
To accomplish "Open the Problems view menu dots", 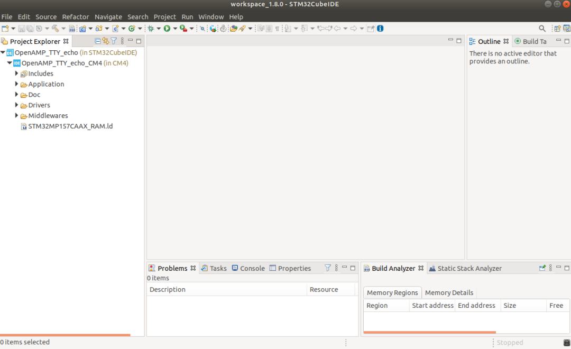I will 336,268.
